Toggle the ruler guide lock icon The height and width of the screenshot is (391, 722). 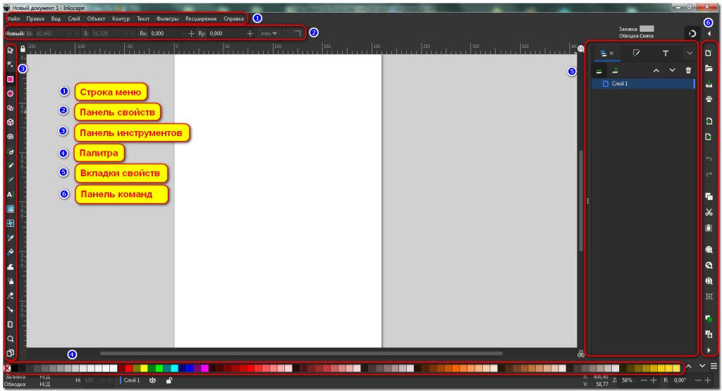tap(23, 49)
